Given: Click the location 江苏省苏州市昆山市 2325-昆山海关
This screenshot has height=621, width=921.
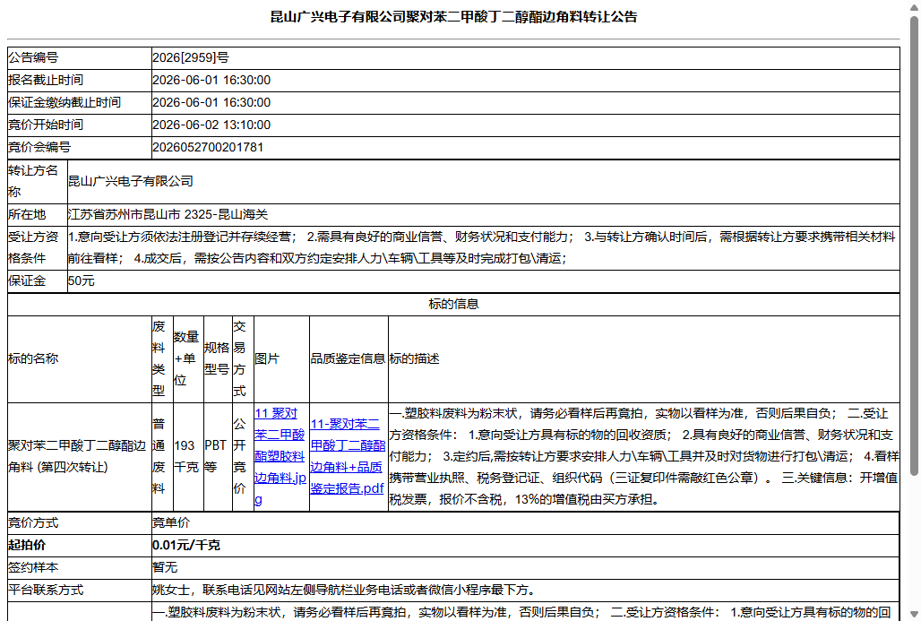Looking at the screenshot, I should point(168,215).
